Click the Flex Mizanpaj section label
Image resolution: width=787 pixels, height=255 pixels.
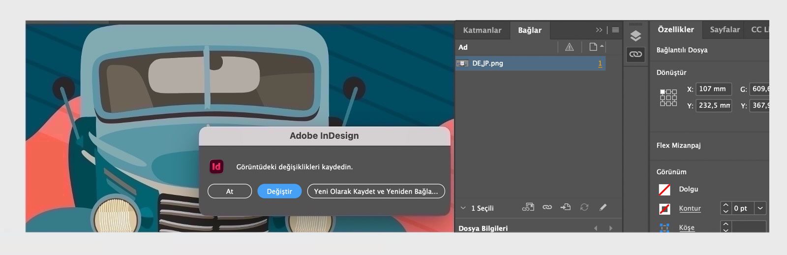(x=678, y=145)
